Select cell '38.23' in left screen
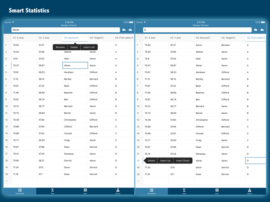 (x=49, y=72)
